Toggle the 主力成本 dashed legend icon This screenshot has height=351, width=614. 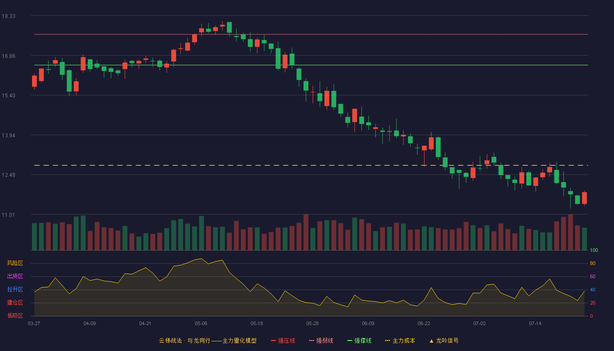(x=388, y=340)
